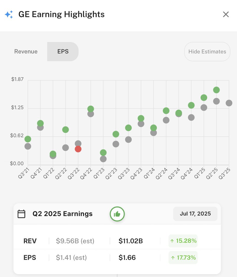
Task: Click the green thumbs-up icon
Action: pos(117,214)
